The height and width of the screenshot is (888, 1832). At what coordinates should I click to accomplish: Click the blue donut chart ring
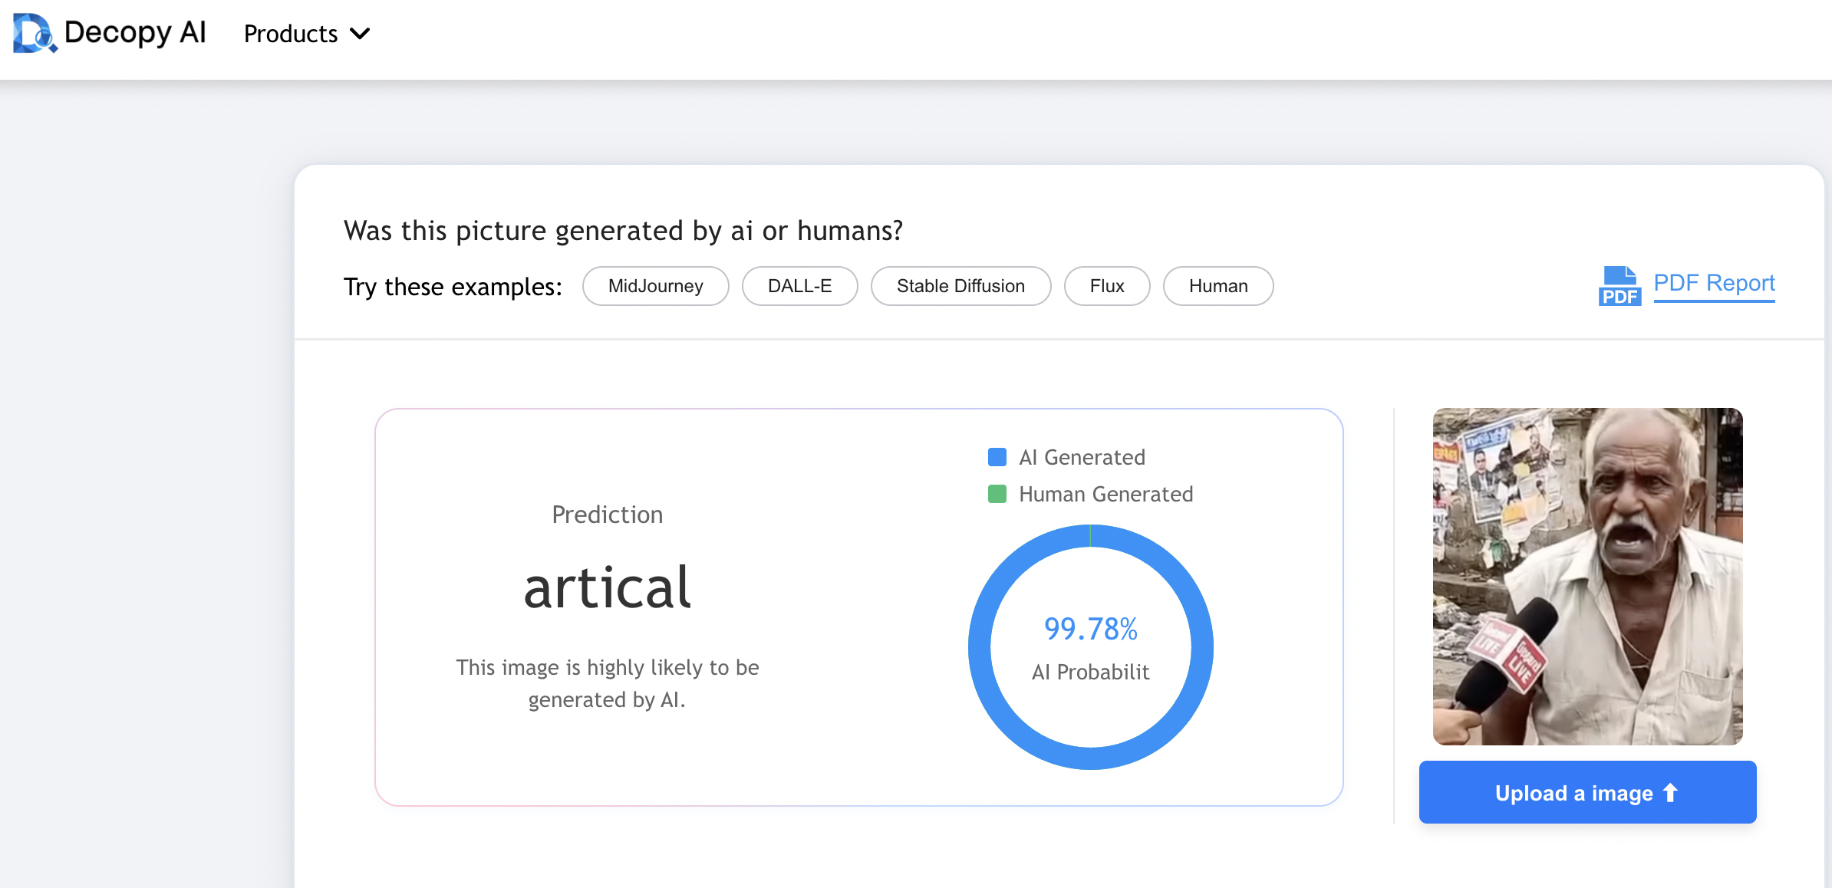pyautogui.click(x=980, y=648)
